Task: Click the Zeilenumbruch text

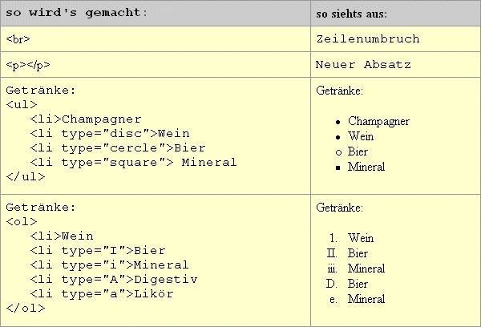Action: (368, 39)
